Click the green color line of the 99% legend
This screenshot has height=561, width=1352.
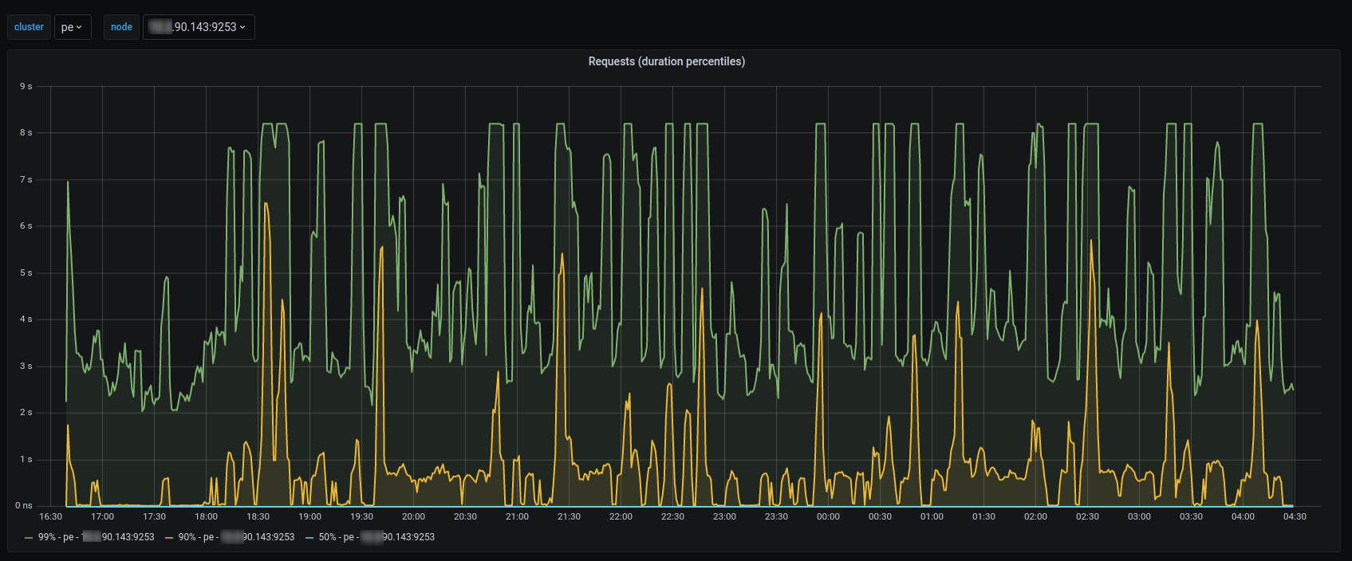[29, 537]
